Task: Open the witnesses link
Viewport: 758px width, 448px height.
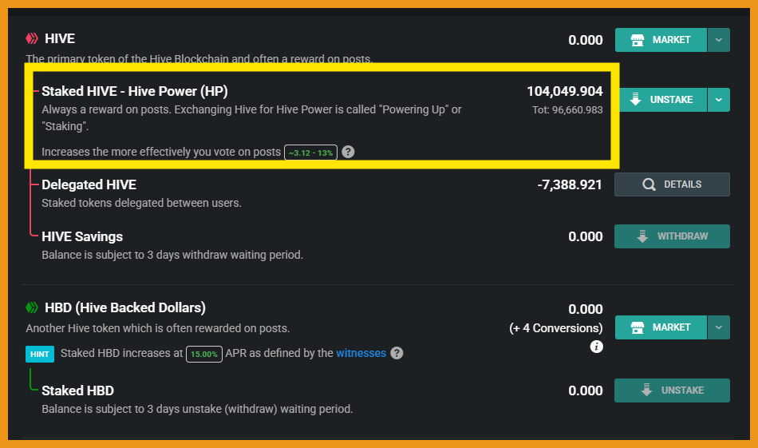Action: coord(361,353)
